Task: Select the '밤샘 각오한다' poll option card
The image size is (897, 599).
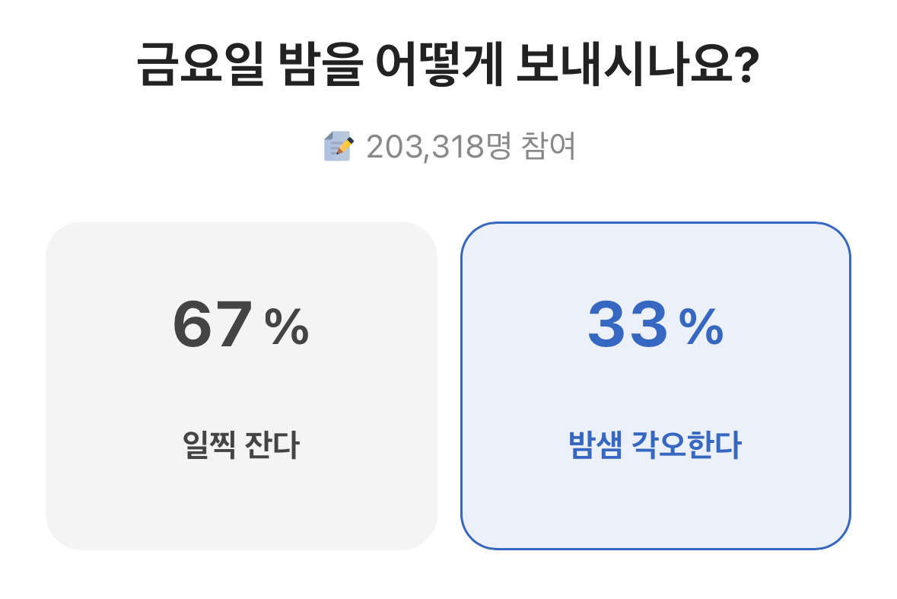Action: [655, 386]
